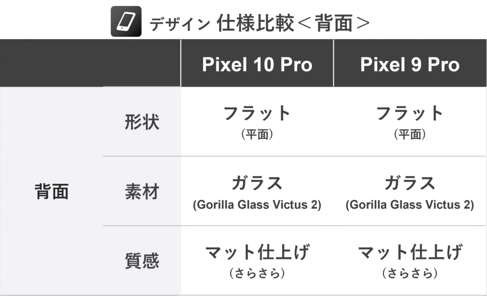This screenshot has height=296, width=487.
Task: Select the 質感 row label
Action: (x=142, y=261)
